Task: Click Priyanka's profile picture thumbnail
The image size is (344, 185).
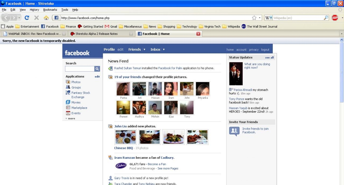Action: 203,89
